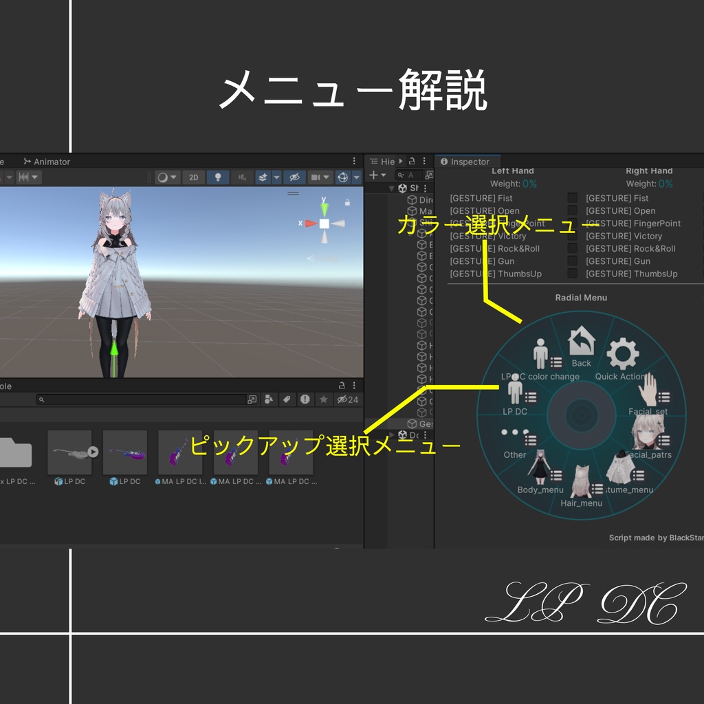Image resolution: width=704 pixels, height=704 pixels.
Task: Click the import log exclamation filter icon
Action: 305,399
